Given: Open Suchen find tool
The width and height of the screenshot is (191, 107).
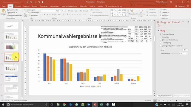Looking at the screenshot, I should (x=163, y=10).
